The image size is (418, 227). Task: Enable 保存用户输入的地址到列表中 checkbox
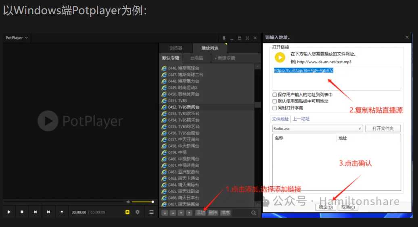click(x=275, y=95)
